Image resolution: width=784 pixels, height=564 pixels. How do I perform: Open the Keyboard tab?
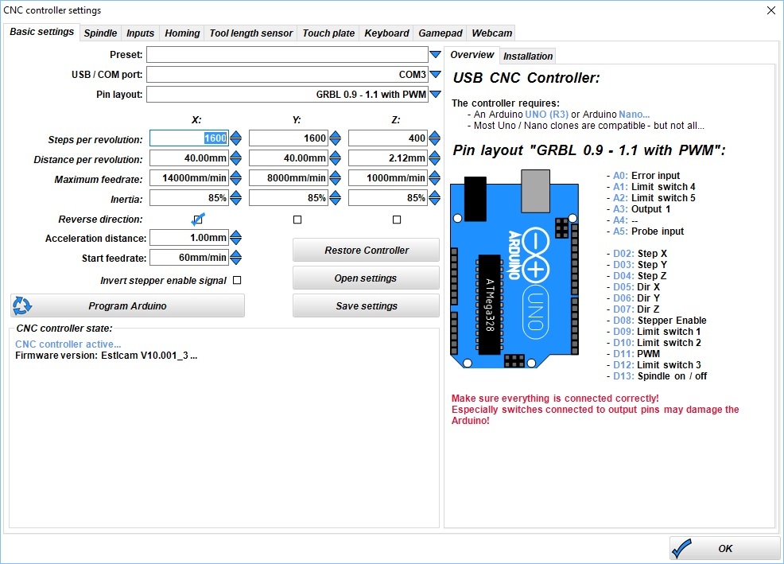pyautogui.click(x=386, y=33)
